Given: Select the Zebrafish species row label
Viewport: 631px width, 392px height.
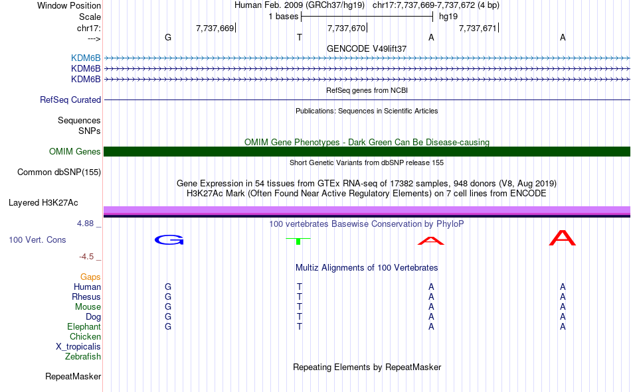Looking at the screenshot, I should tap(83, 356).
